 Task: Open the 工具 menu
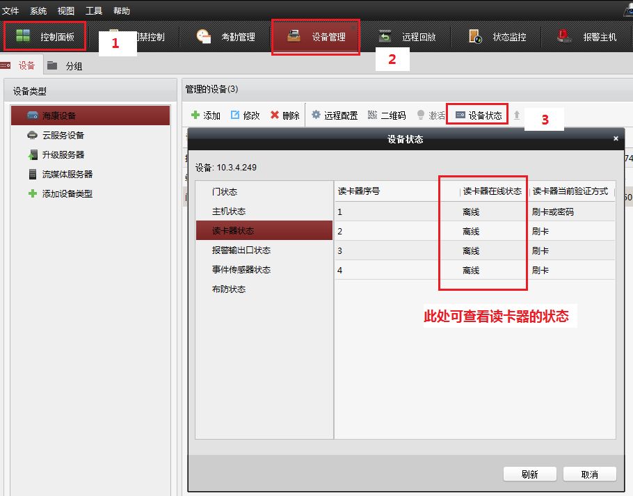(94, 11)
